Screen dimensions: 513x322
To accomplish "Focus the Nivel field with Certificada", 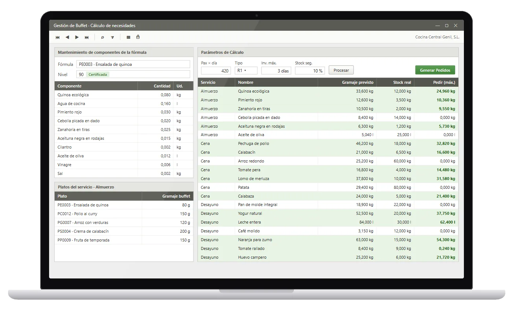I will [x=133, y=74].
